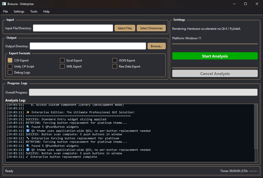Enable the Unity C# Script checkbox
The height and width of the screenshot is (178, 263).
click(x=10, y=66)
